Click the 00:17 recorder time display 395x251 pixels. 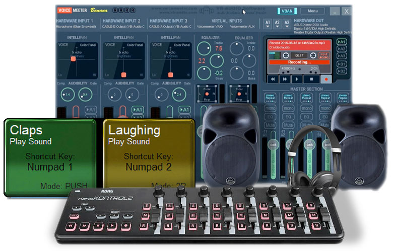tap(299, 55)
